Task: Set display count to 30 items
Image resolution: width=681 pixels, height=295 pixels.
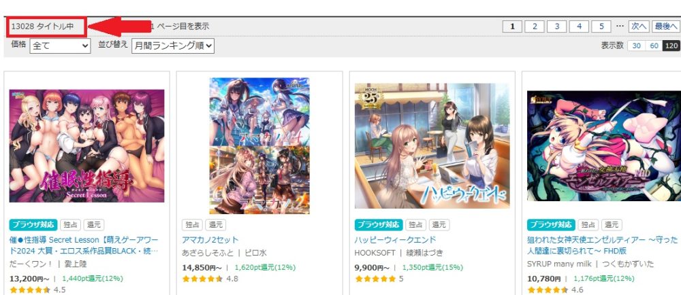Action: 637,46
